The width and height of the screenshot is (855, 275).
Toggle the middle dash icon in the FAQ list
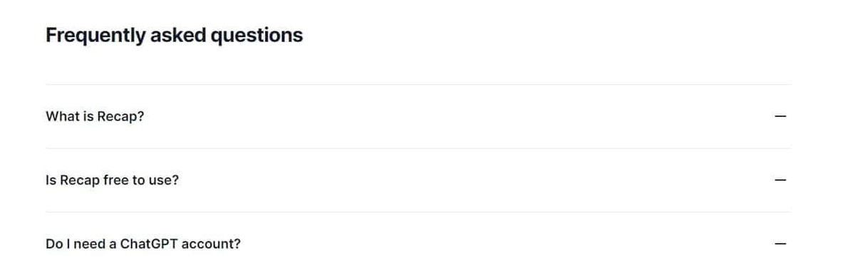781,180
